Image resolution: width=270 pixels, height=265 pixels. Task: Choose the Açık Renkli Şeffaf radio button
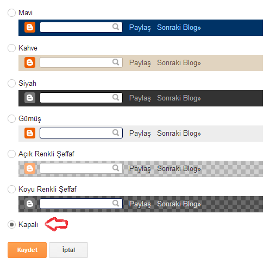tap(11, 154)
